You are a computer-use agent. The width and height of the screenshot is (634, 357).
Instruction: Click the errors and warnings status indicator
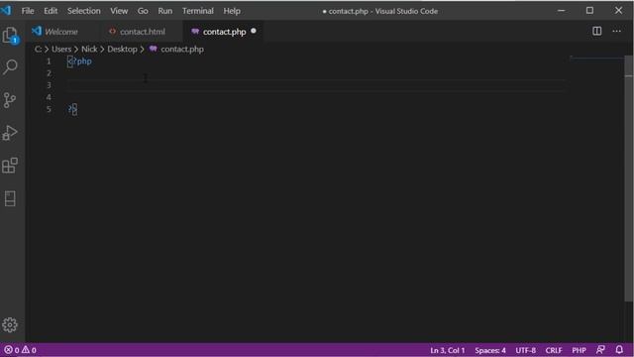[x=20, y=350]
